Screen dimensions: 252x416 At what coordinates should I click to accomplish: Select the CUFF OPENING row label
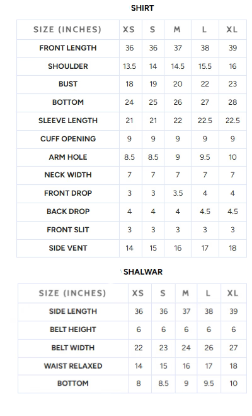coord(68,139)
